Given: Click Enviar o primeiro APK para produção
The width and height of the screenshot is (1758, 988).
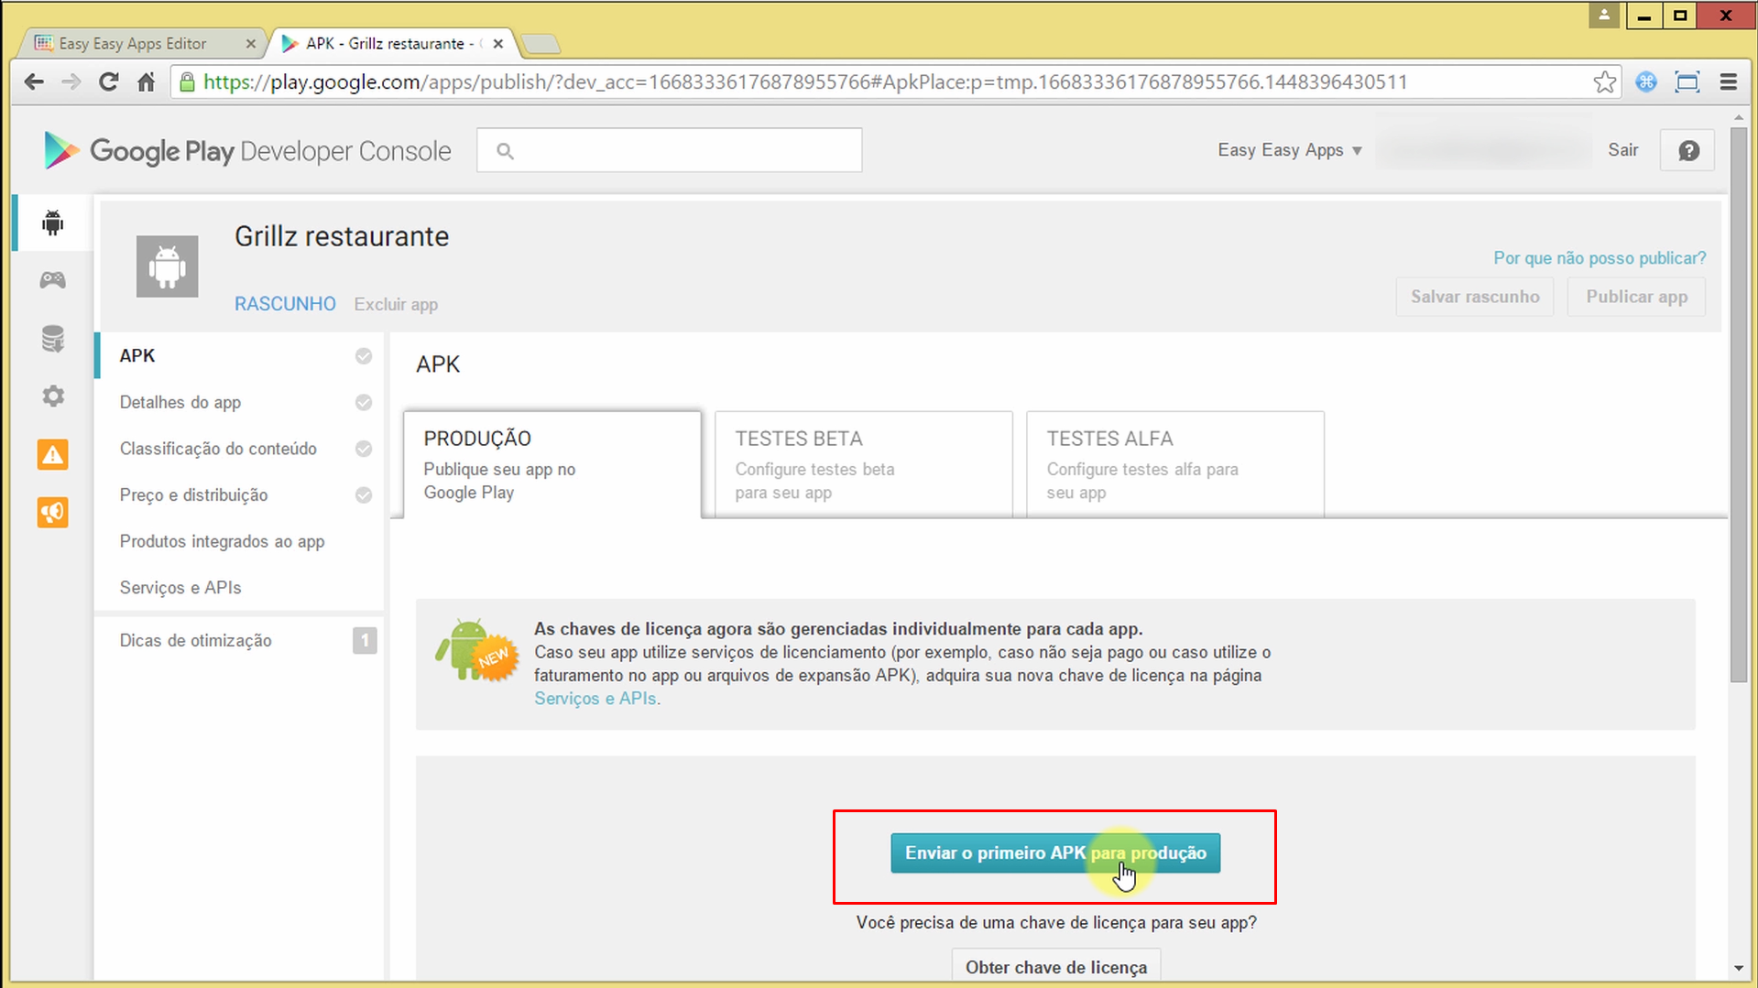Looking at the screenshot, I should pyautogui.click(x=1054, y=852).
